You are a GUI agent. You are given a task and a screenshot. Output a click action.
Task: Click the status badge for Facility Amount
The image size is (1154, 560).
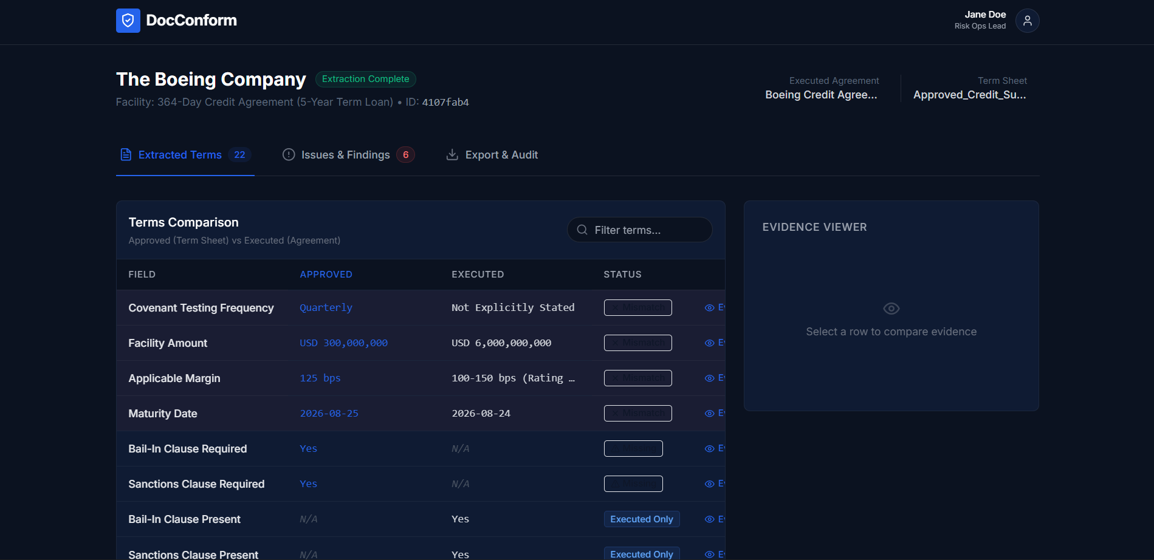637,343
